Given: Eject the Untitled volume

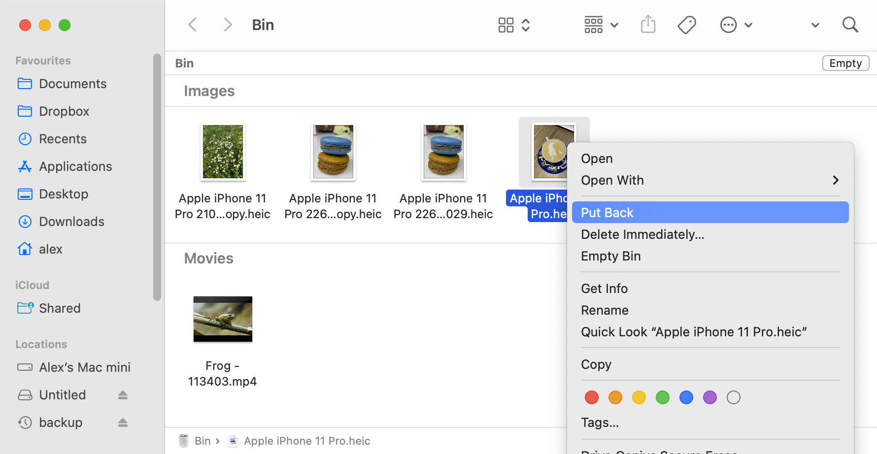Looking at the screenshot, I should click(123, 395).
